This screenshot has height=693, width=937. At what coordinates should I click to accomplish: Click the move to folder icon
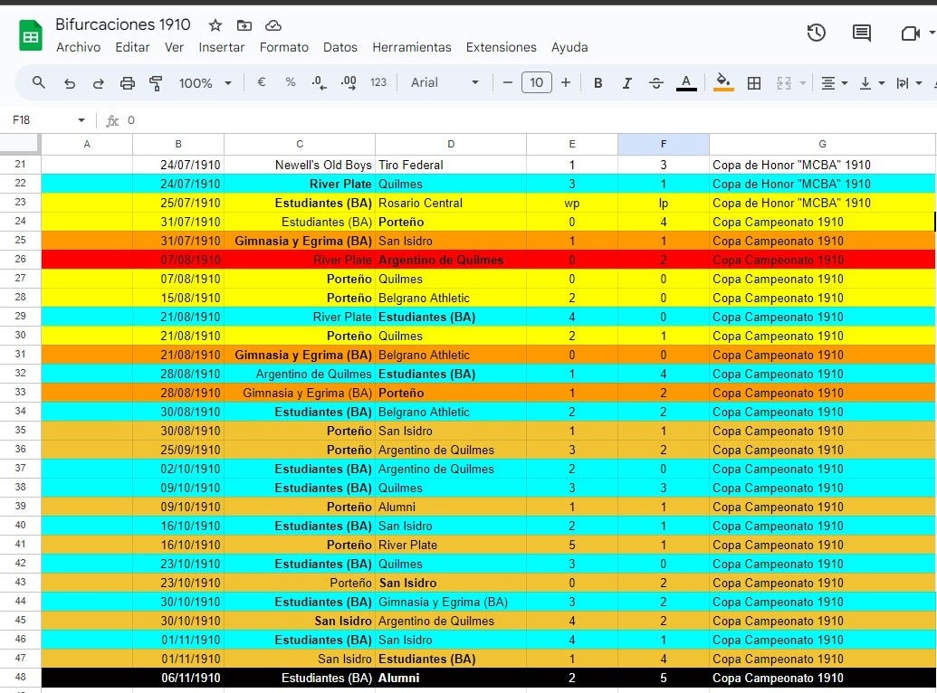(x=244, y=25)
